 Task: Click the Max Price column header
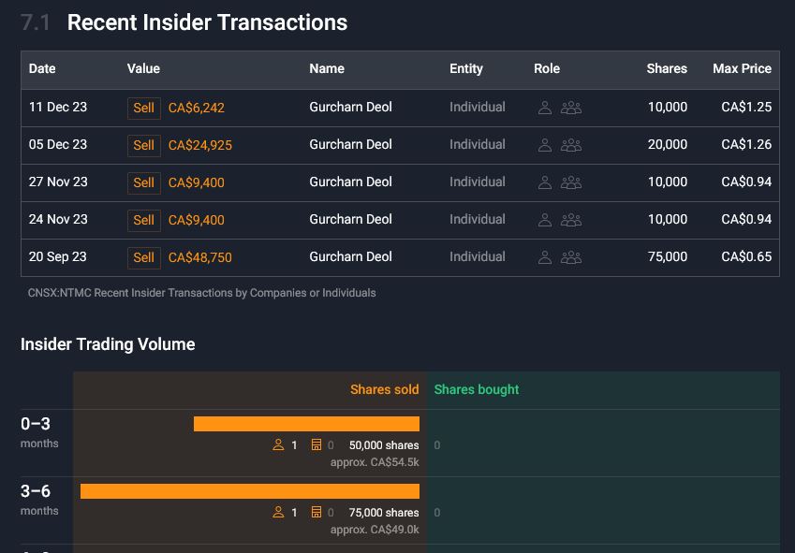[x=742, y=68]
